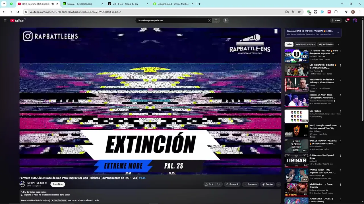Download the video with Descargar
The width and height of the screenshot is (364, 204).
pyautogui.click(x=250, y=184)
